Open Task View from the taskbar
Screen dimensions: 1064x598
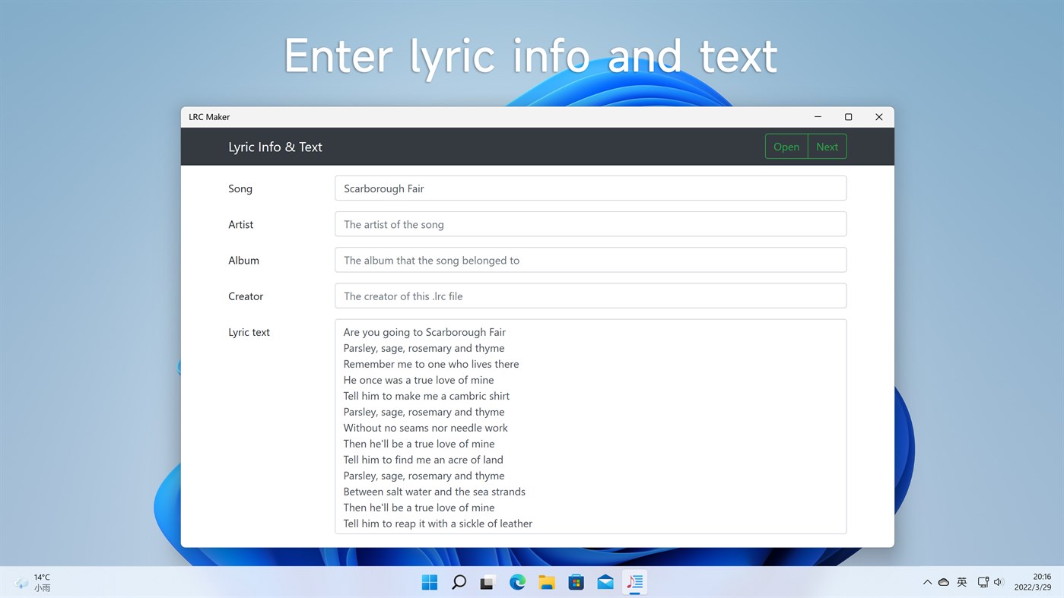click(x=488, y=581)
